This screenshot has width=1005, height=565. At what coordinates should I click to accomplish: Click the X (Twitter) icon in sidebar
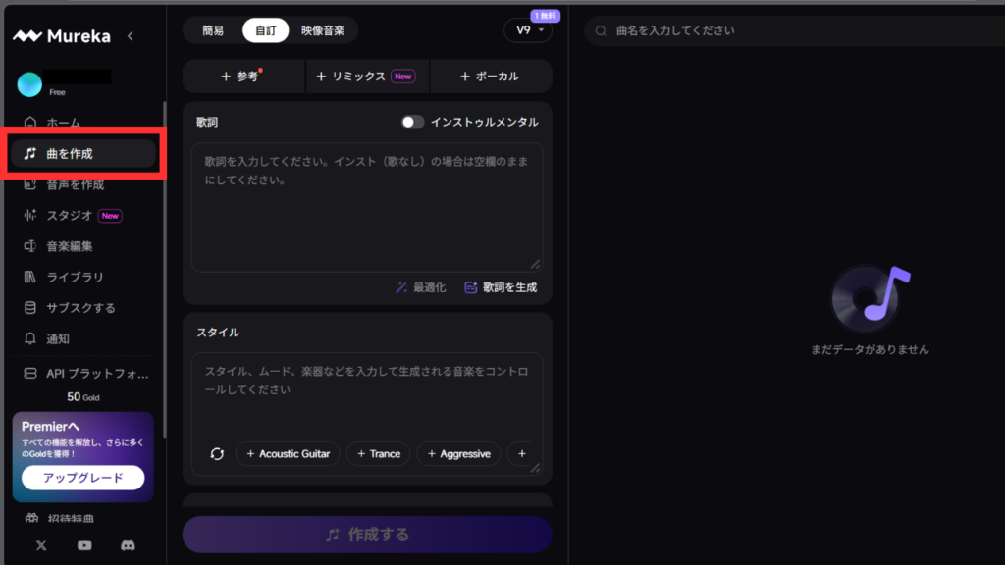pyautogui.click(x=41, y=545)
